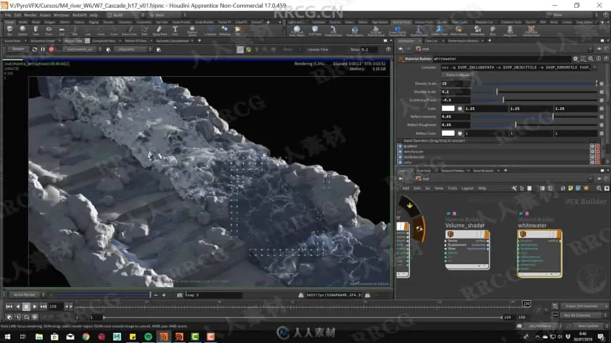Open the Render menu
This screenshot has height=343, width=611.
(30, 15)
